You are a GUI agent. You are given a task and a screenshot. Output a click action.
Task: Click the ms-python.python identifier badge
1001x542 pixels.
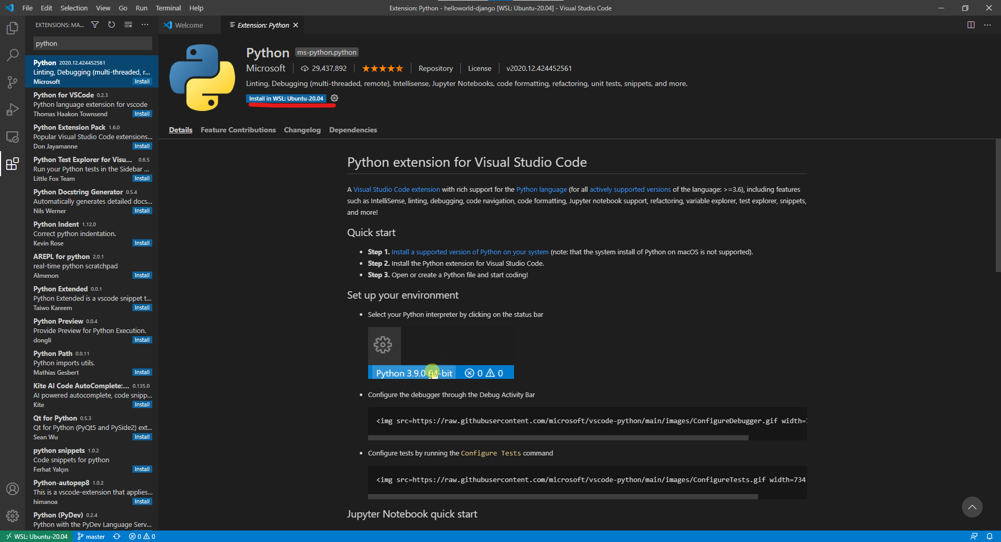pyautogui.click(x=327, y=52)
